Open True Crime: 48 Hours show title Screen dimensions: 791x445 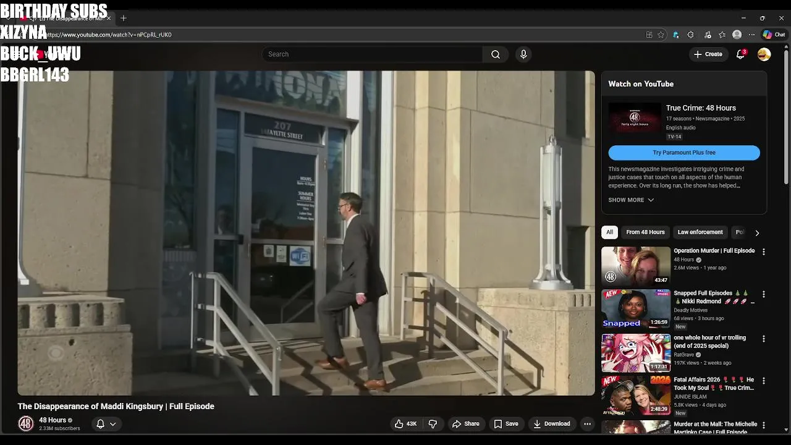coord(701,108)
